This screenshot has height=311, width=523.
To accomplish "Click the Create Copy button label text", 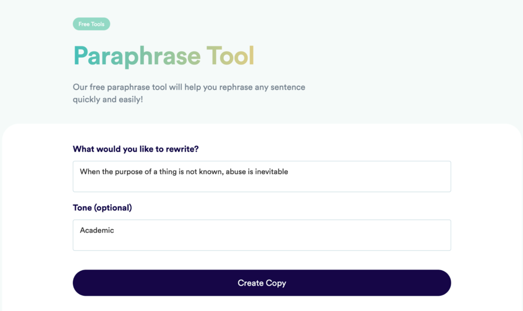I will tap(261, 282).
